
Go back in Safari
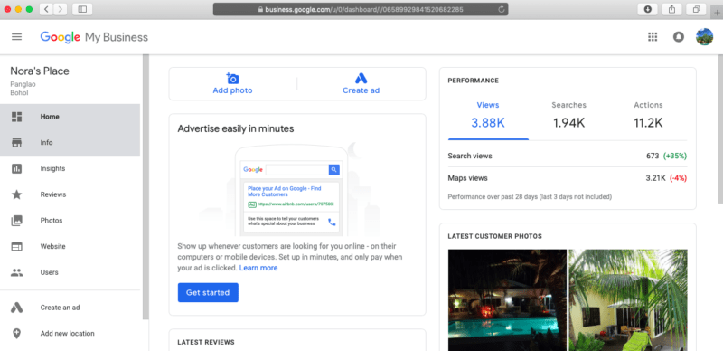46,9
